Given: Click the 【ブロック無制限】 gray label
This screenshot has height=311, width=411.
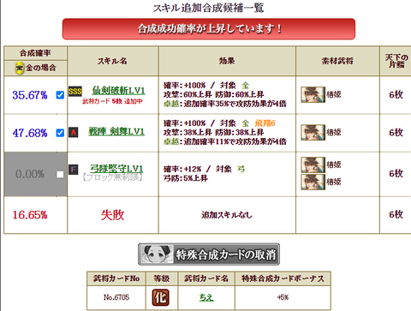Looking at the screenshot, I should pyautogui.click(x=112, y=177).
